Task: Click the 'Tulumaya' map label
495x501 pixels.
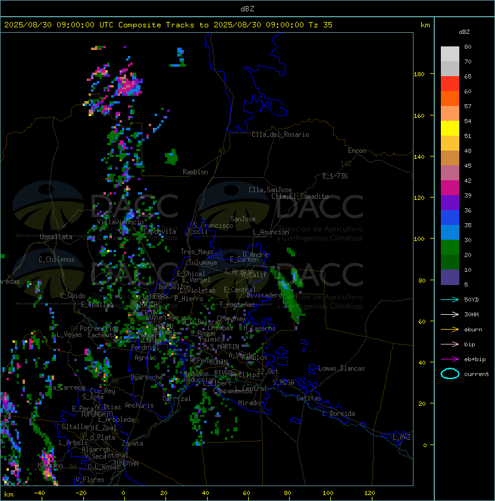Action: 203,262
